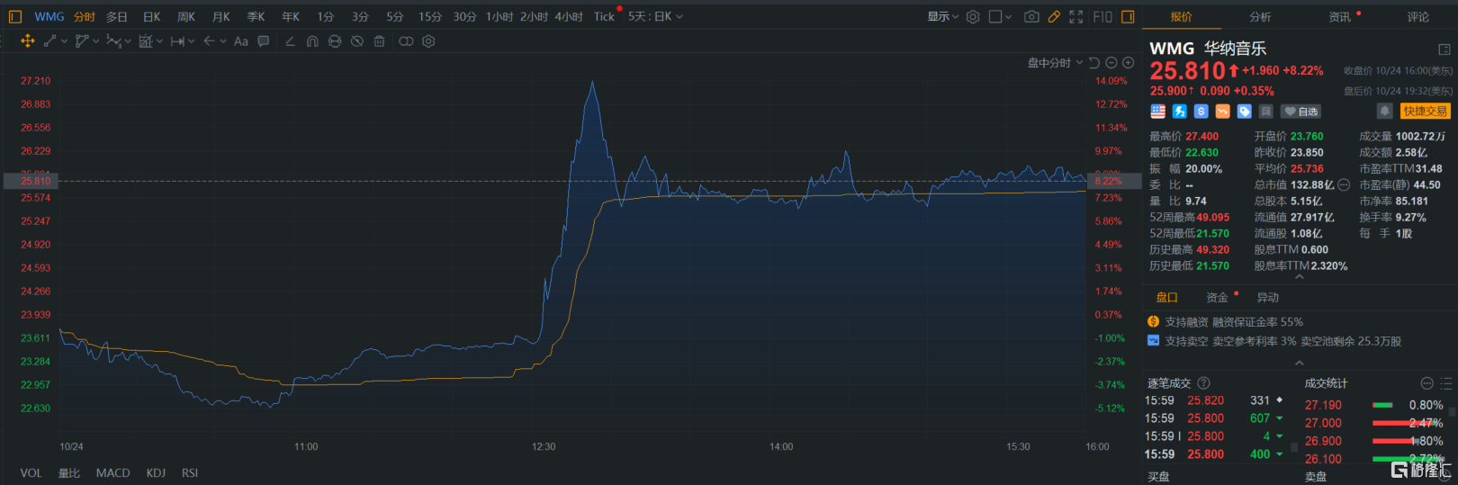Select the eraser drawing tool

pyautogui.click(x=290, y=41)
